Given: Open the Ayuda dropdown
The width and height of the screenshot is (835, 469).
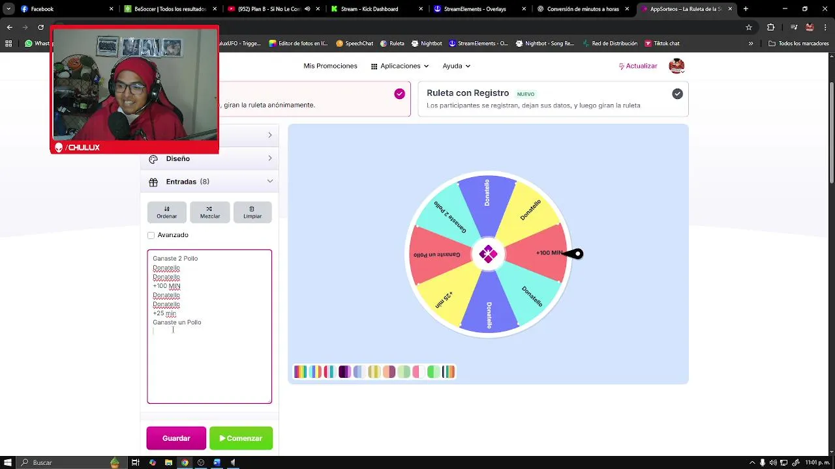Looking at the screenshot, I should (x=457, y=66).
